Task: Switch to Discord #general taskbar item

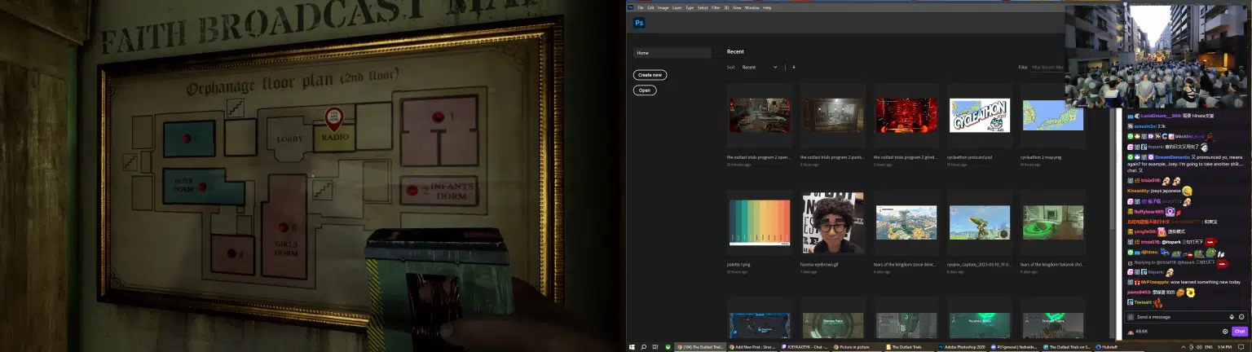Action: [1014, 347]
